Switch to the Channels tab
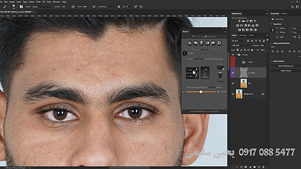This screenshot has width=301, height=169. (x=243, y=35)
